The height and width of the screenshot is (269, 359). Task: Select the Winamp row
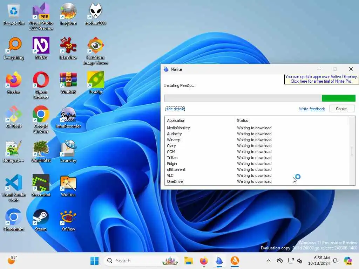[256, 140]
